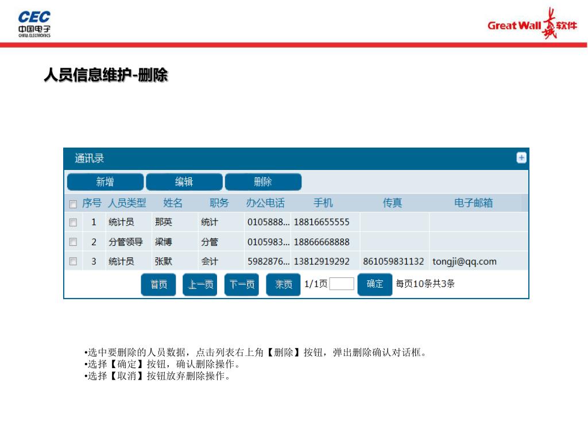Click mobile number 18816655555
Screen dimensions: 588x441
click(322, 222)
